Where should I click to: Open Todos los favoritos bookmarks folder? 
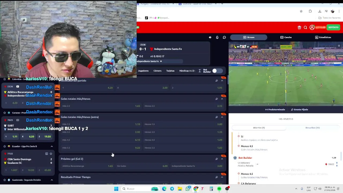329,18
